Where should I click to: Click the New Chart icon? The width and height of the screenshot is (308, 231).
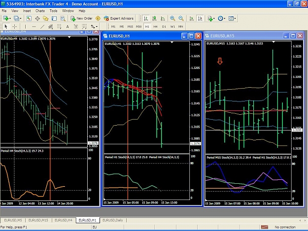coord(5,18)
